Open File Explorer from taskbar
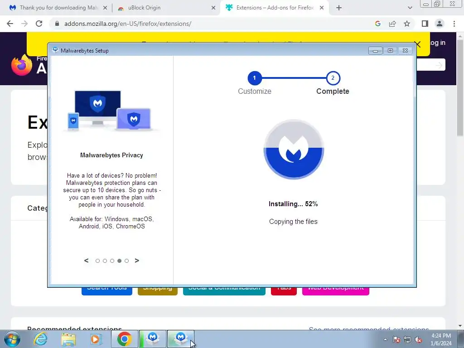 (68, 339)
